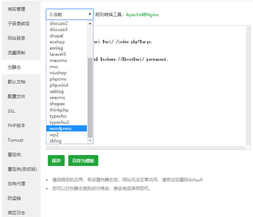Choose shopex from the template list

point(67,103)
